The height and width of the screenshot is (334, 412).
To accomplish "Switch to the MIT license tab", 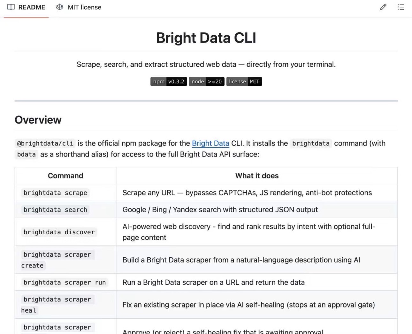I will click(x=79, y=7).
